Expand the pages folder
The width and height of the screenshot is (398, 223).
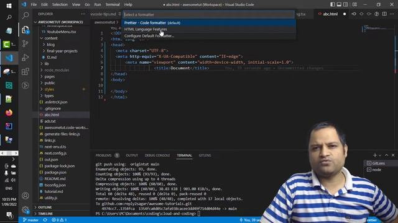pyautogui.click(x=61, y=76)
